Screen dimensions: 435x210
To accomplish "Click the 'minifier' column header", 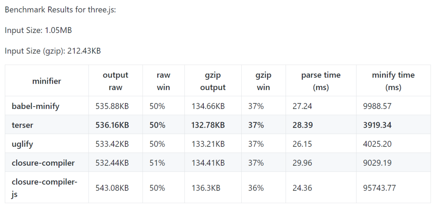I will (x=47, y=81).
